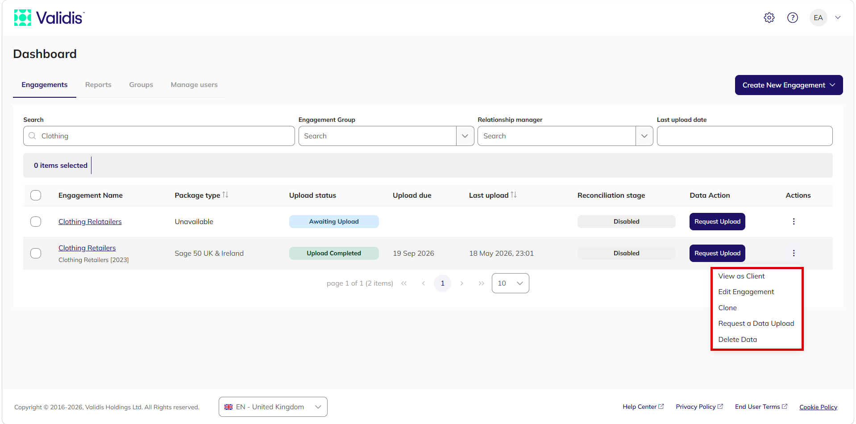Screen dimensions: 856x424
Task: Choose Delete Data from menu
Action: pos(738,340)
